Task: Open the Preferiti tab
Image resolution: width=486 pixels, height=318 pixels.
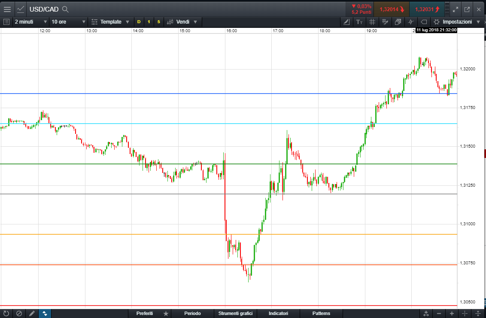Action: [145, 313]
